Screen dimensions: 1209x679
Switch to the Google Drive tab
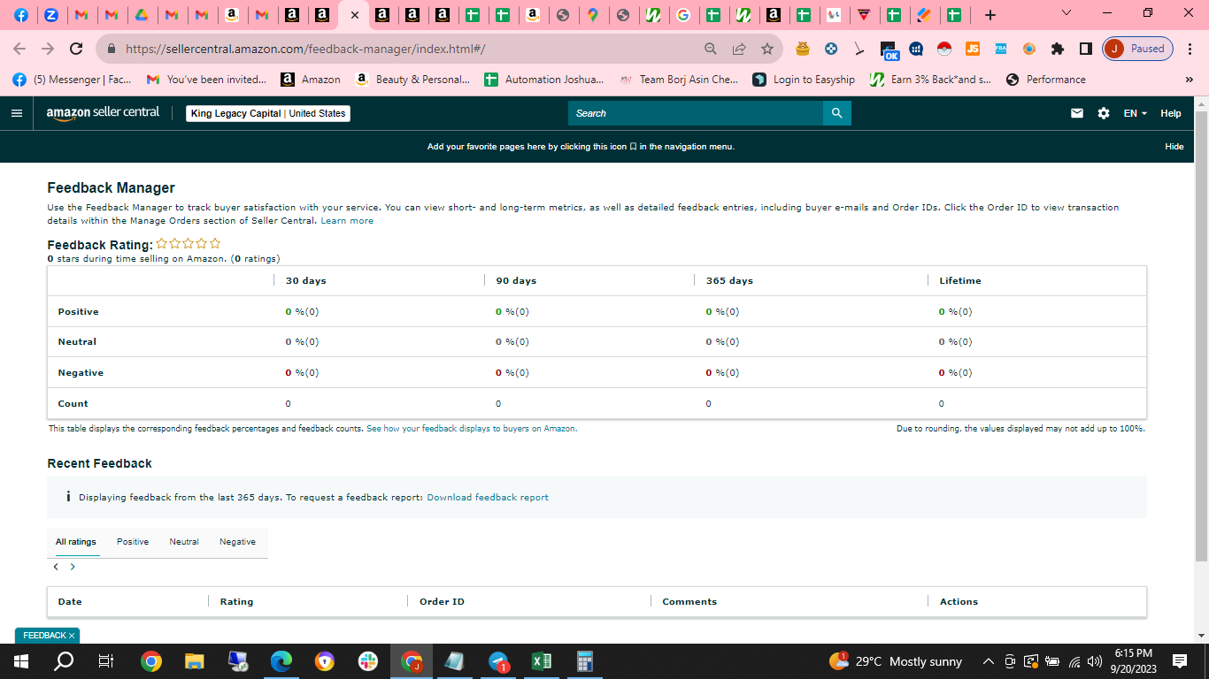142,15
